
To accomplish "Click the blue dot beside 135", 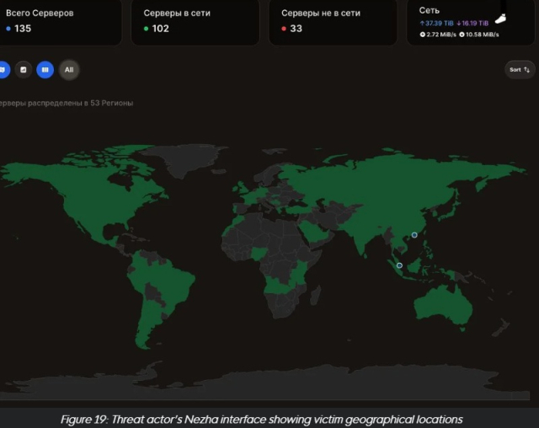I will [x=8, y=29].
